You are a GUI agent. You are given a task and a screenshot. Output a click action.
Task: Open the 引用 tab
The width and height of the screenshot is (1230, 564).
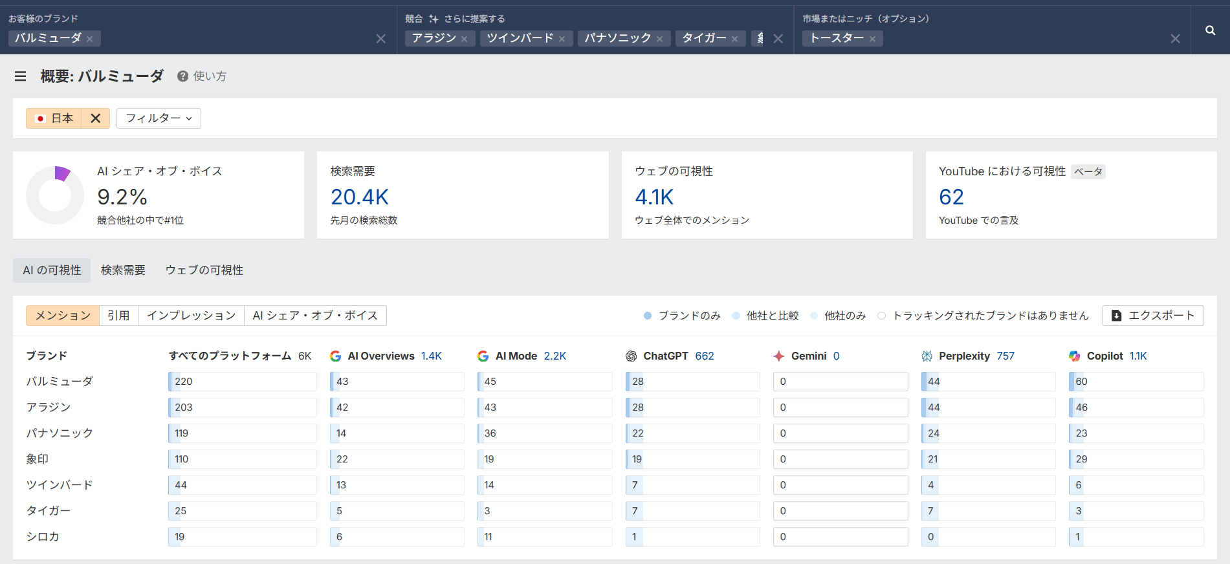[118, 316]
